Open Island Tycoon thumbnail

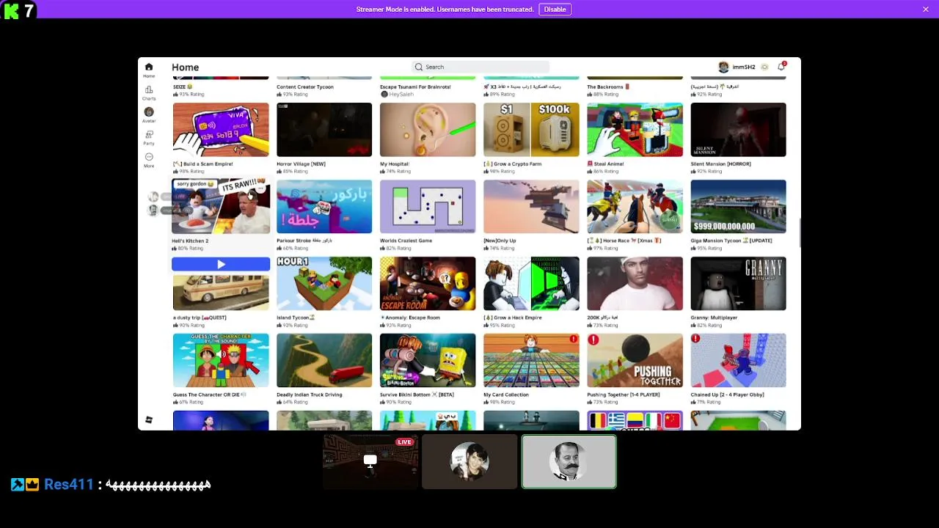(x=324, y=284)
